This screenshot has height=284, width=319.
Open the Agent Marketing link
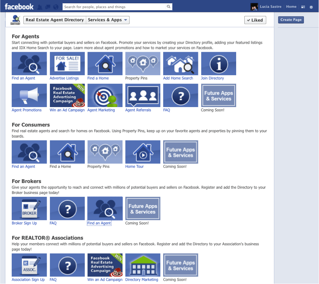101,110
